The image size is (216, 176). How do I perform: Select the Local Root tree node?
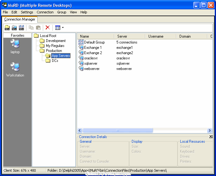[x=48, y=36]
